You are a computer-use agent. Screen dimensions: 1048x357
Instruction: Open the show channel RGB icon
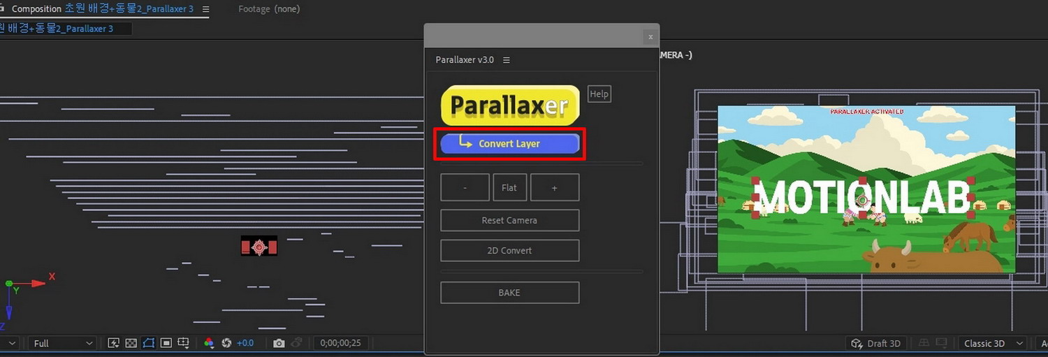[x=209, y=343]
